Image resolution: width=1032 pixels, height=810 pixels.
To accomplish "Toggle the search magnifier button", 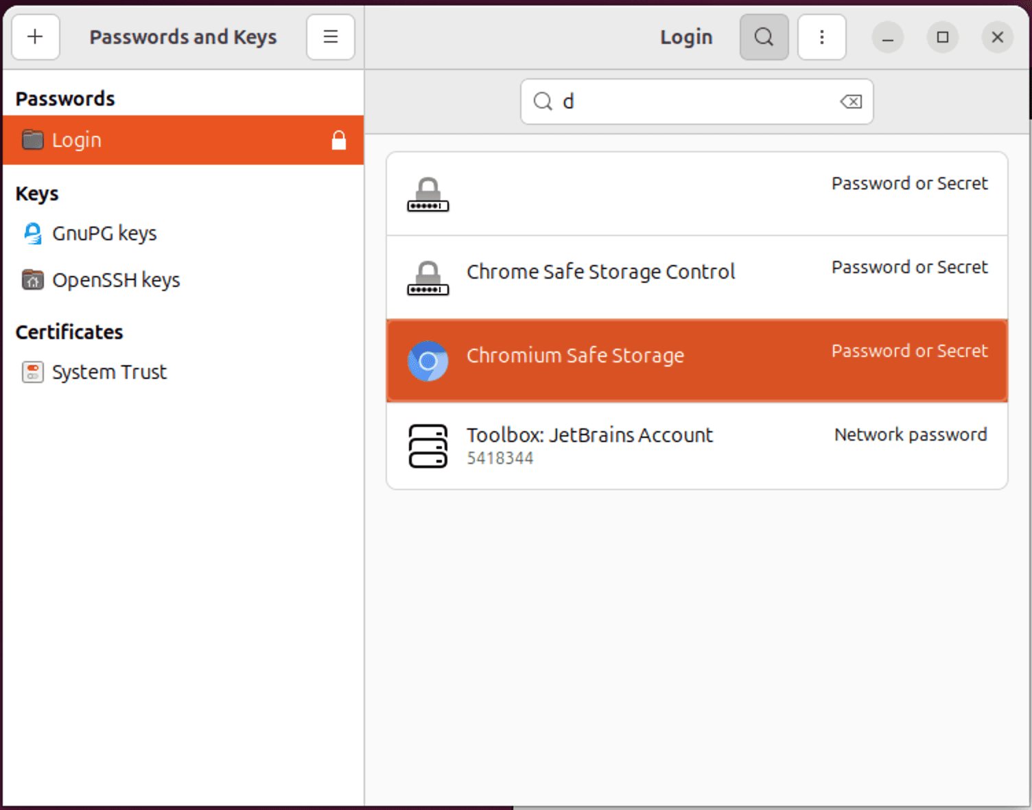I will click(x=763, y=37).
